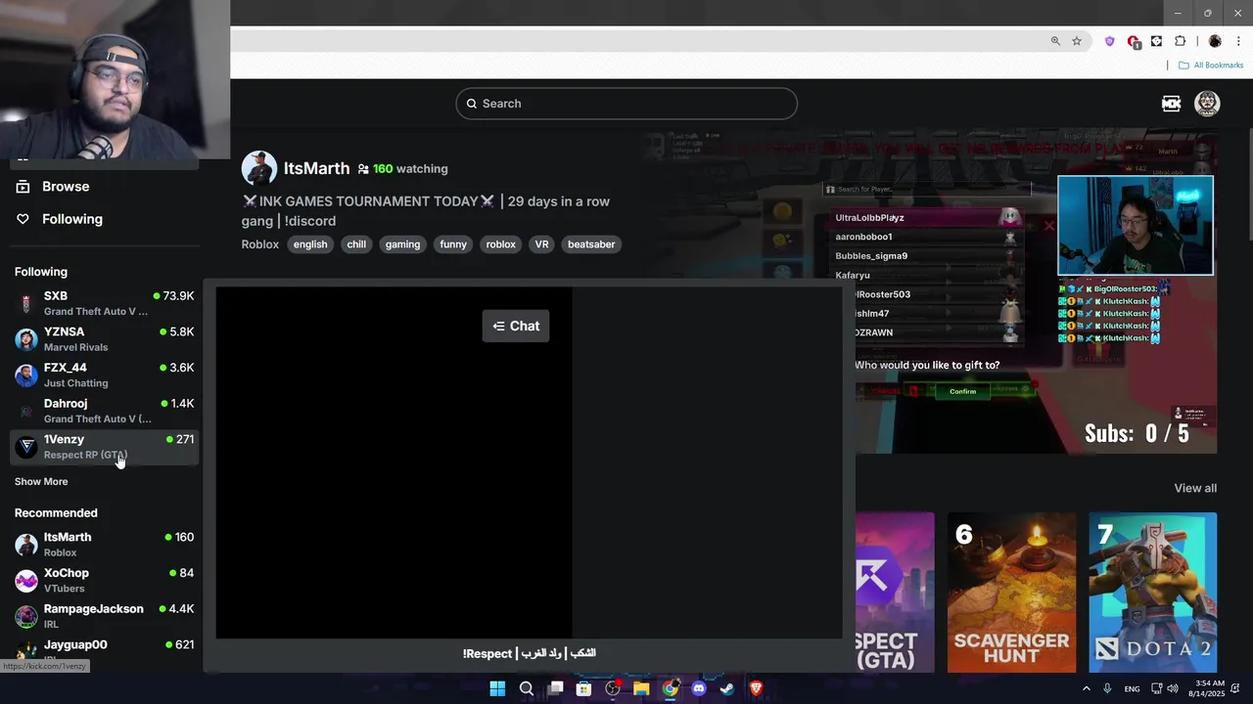Click View all categories link
1253x704 pixels.
tap(1195, 488)
